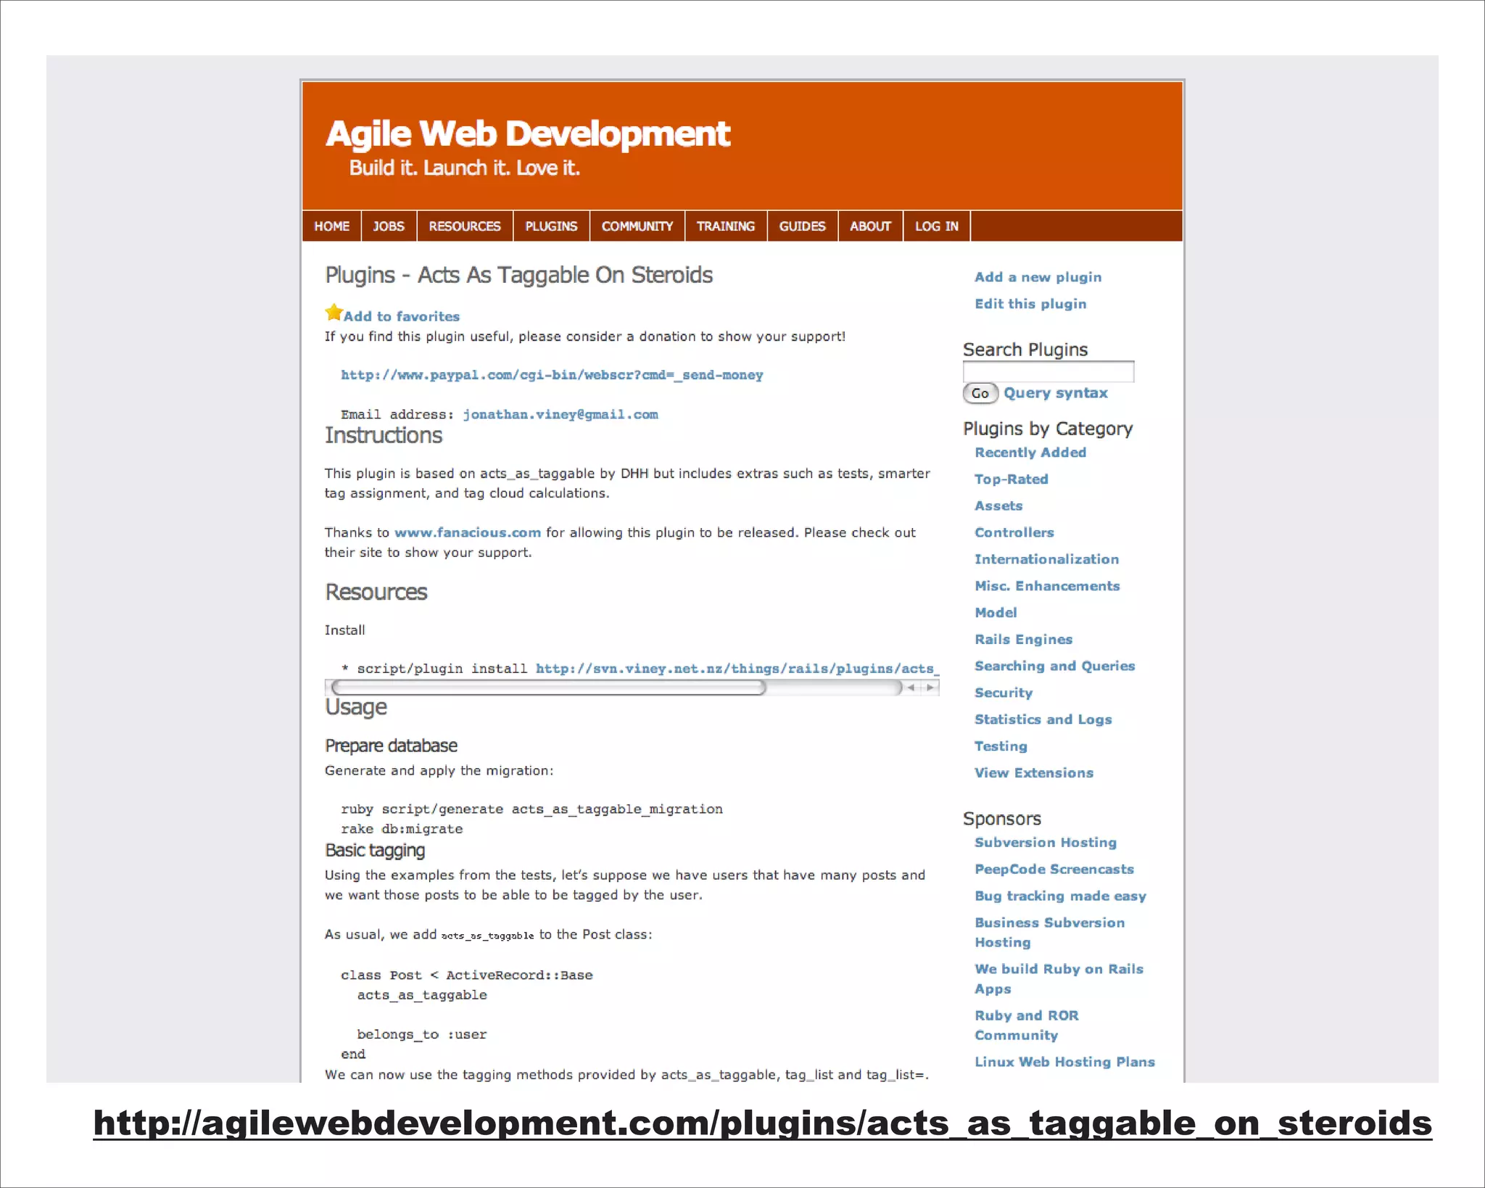Open the svn.viney.net.nz plugin install URL
This screenshot has height=1188, width=1485.
(x=737, y=669)
